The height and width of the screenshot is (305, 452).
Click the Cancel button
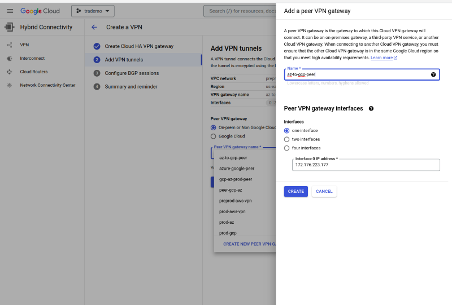coord(324,191)
